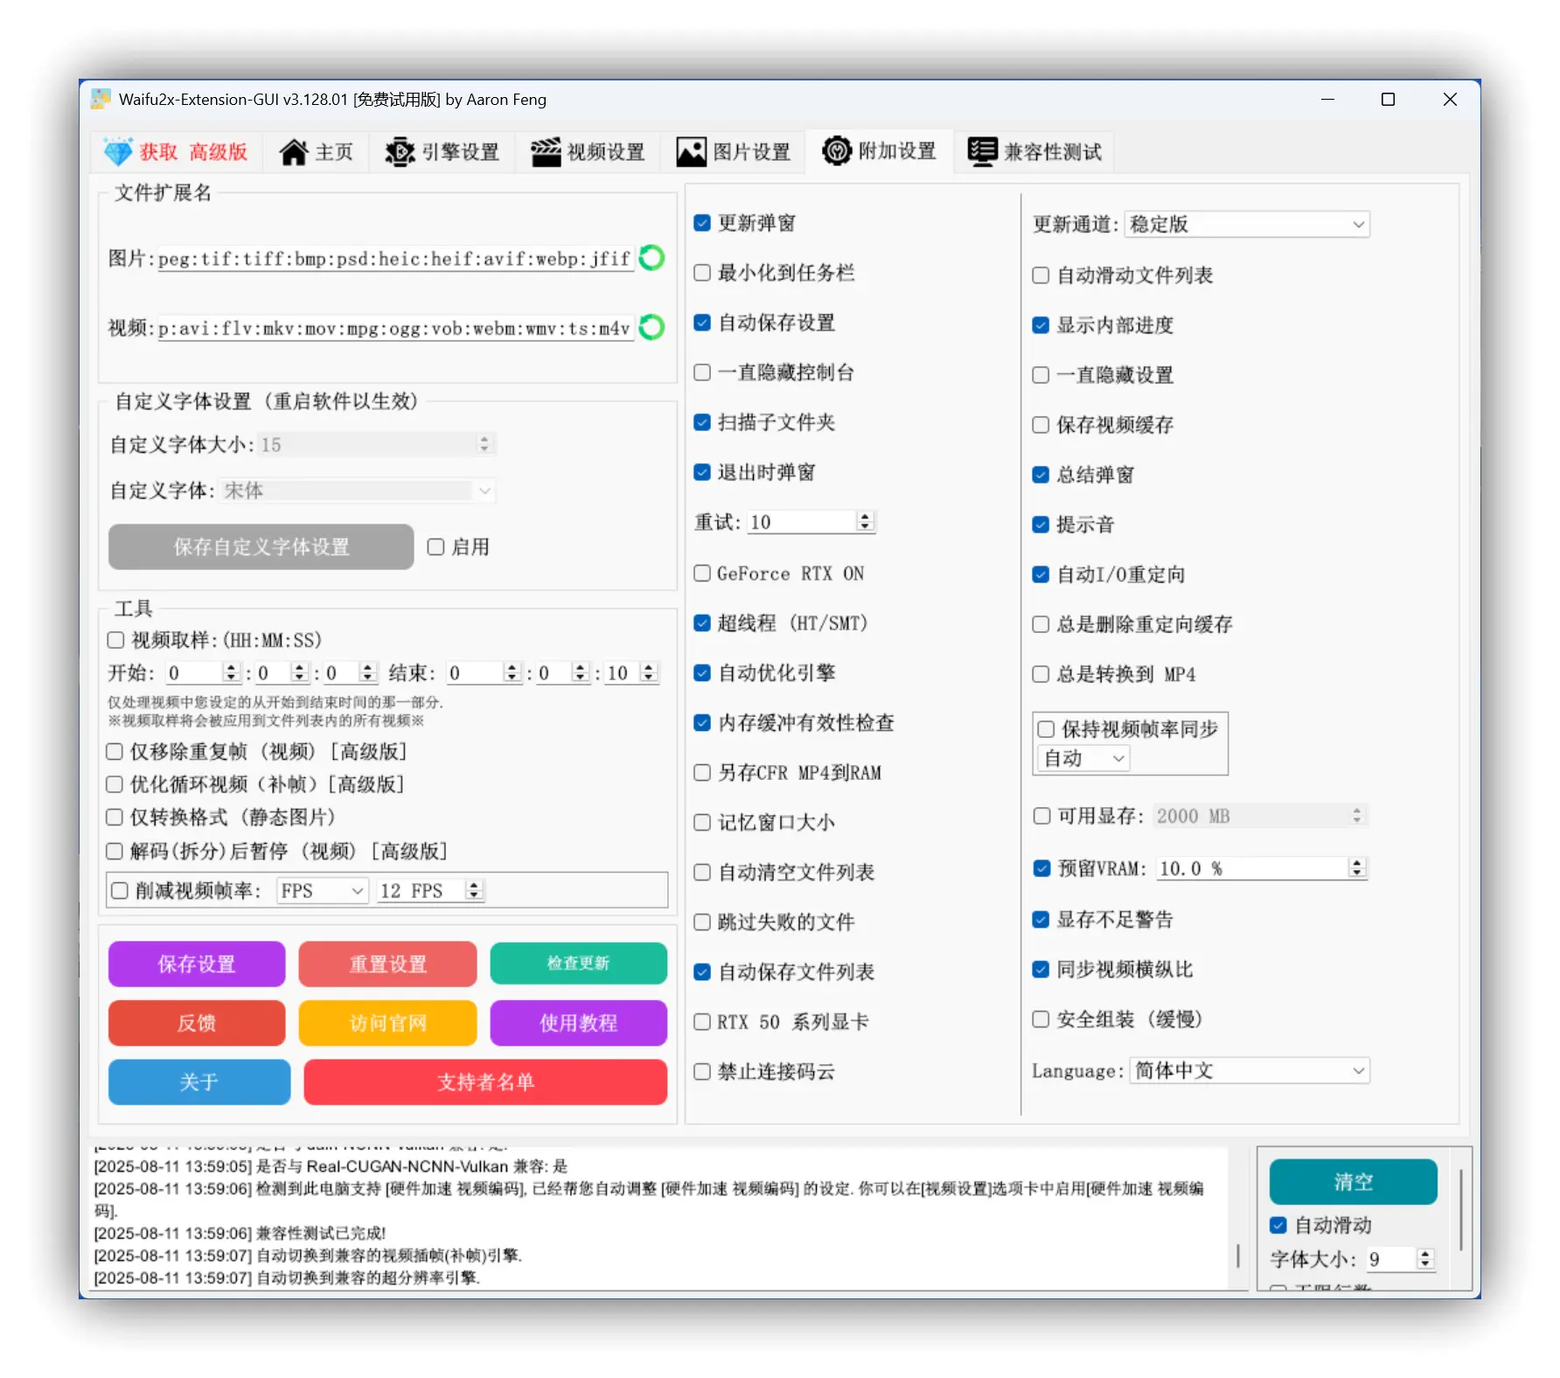Disable the 更新弹窗 checkbox

[702, 223]
